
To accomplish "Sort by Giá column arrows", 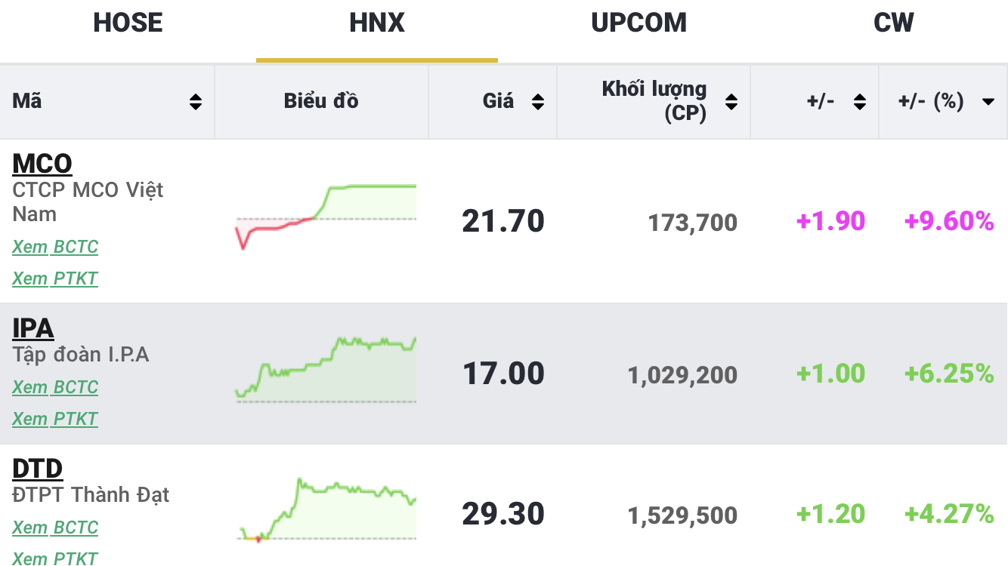I will [x=538, y=102].
